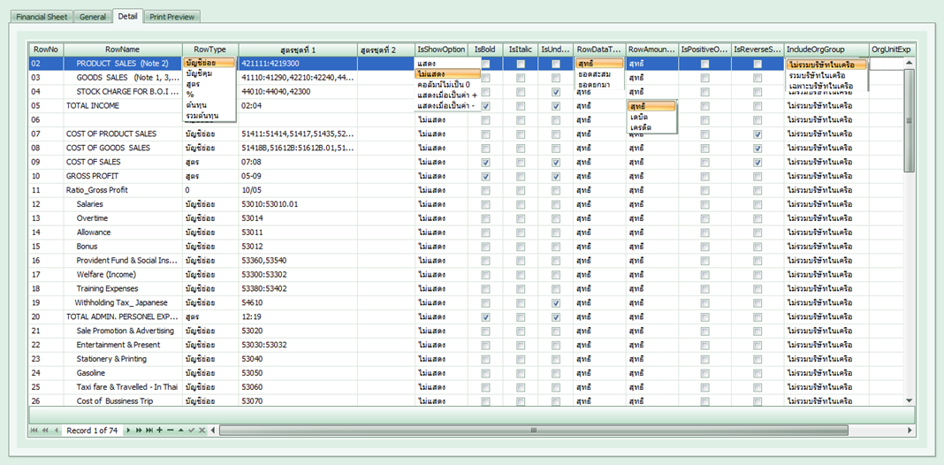Viewport: 944px width, 465px height.
Task: Go to next page of records
Action: (138, 431)
